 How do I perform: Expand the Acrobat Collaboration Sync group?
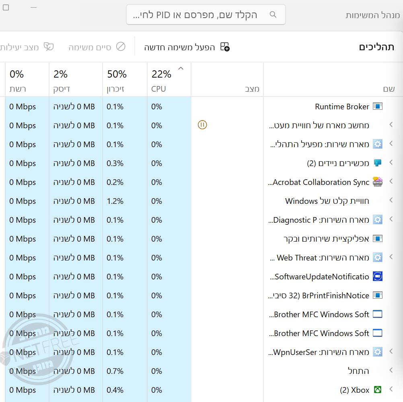point(391,181)
